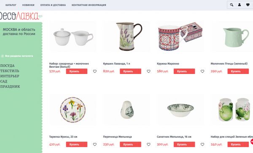Add Кувшин Лаванда to favorites heart
The image size is (253, 153).
coord(148,71)
